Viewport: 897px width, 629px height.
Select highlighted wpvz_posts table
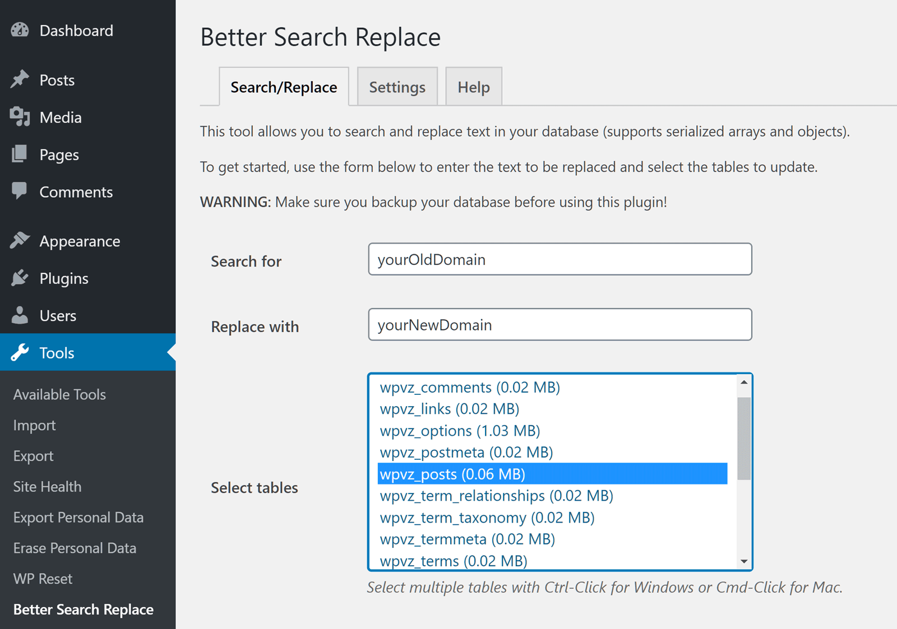click(552, 474)
